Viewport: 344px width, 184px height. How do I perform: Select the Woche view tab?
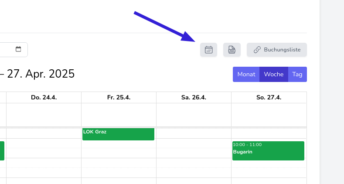[x=274, y=74]
